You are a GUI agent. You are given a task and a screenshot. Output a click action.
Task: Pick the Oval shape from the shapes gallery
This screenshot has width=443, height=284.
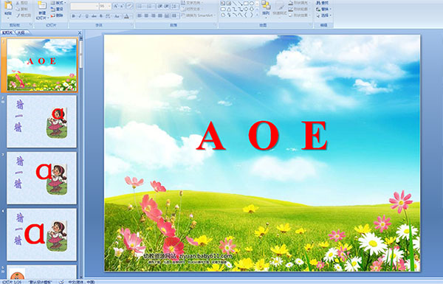coord(252,3)
